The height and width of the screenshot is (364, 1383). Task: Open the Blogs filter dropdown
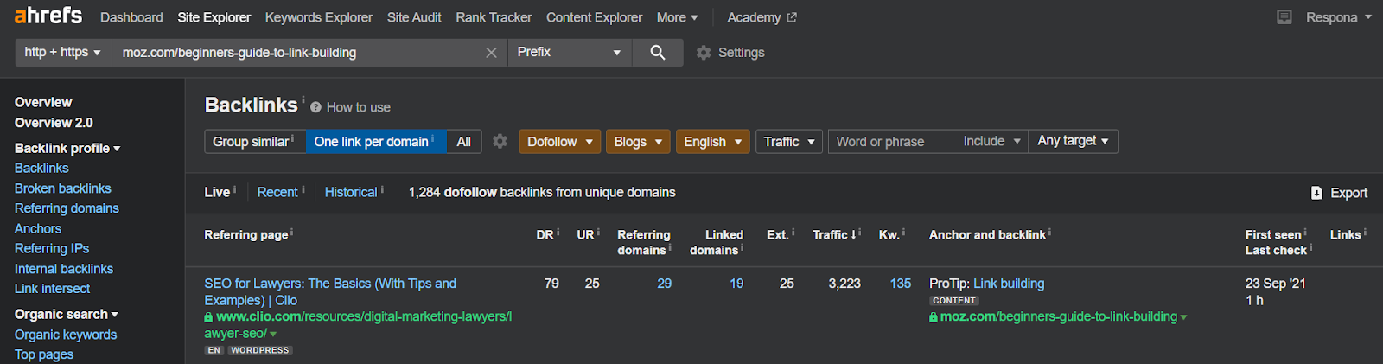[x=638, y=141]
